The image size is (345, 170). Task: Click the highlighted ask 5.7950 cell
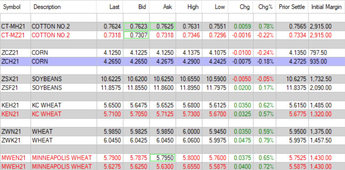[163, 158]
